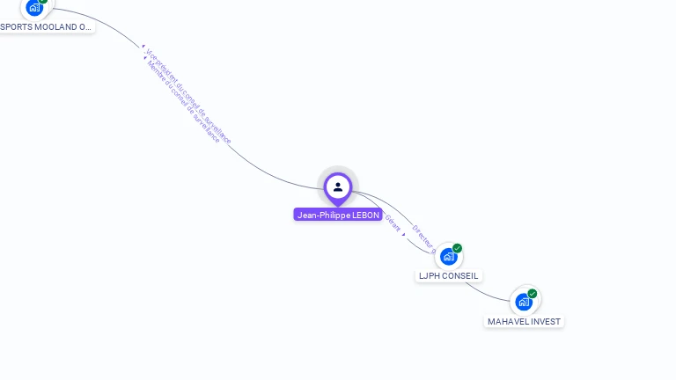Click the edge linking LJPH CONSEIL to MAHAVEL INVEST
The height and width of the screenshot is (380, 676).
coord(486,293)
